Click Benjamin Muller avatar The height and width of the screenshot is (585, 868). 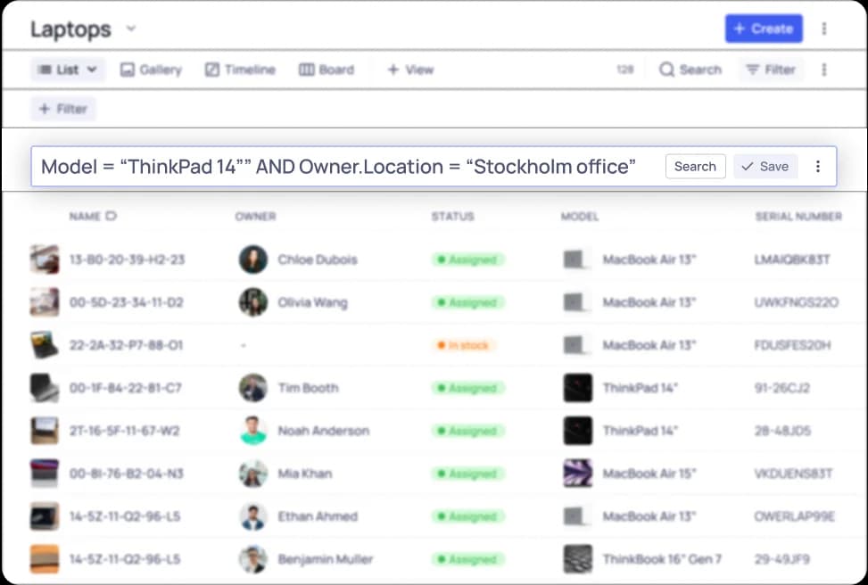(253, 559)
